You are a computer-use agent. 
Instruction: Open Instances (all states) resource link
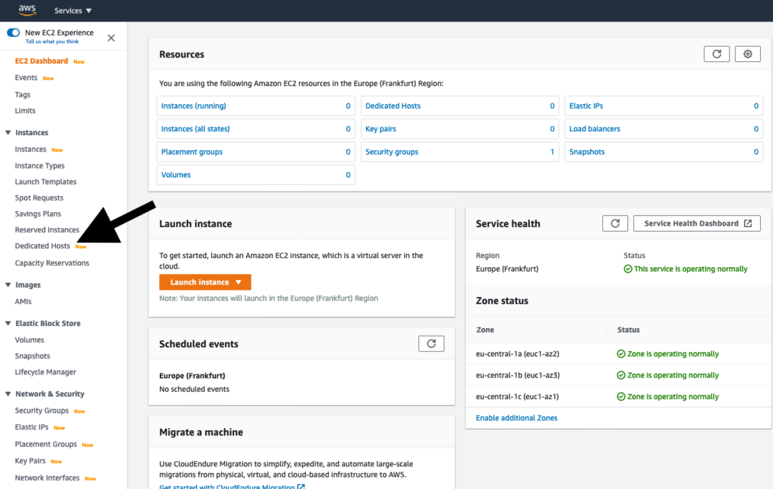196,129
